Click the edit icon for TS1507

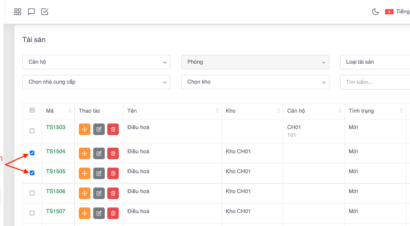99,213
